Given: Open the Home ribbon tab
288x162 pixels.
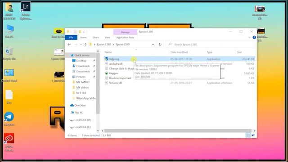Looking at the screenshot, I should coord(83,37).
